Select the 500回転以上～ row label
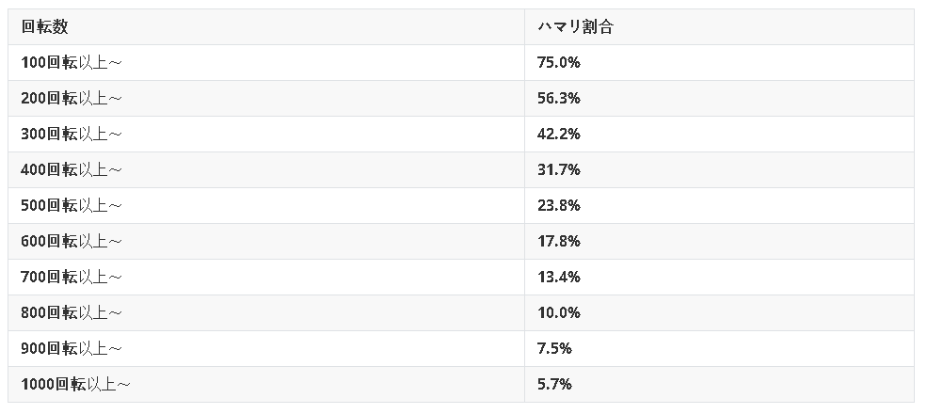Image resolution: width=927 pixels, height=414 pixels. point(72,206)
